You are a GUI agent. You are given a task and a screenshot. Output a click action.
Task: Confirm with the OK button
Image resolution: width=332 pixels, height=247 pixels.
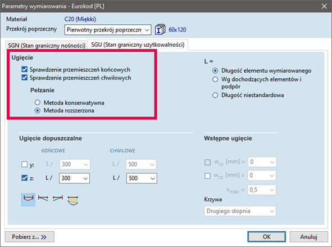click(x=267, y=237)
